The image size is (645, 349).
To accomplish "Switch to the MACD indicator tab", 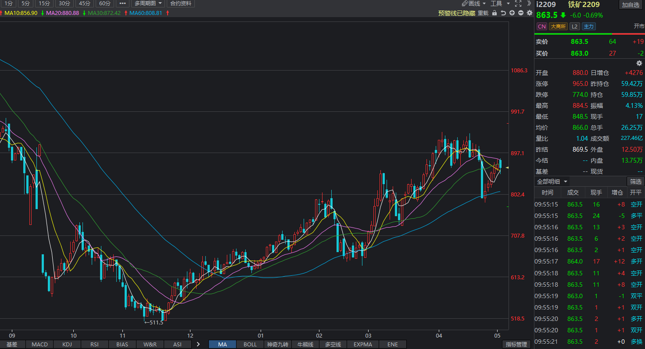I will click(x=39, y=344).
